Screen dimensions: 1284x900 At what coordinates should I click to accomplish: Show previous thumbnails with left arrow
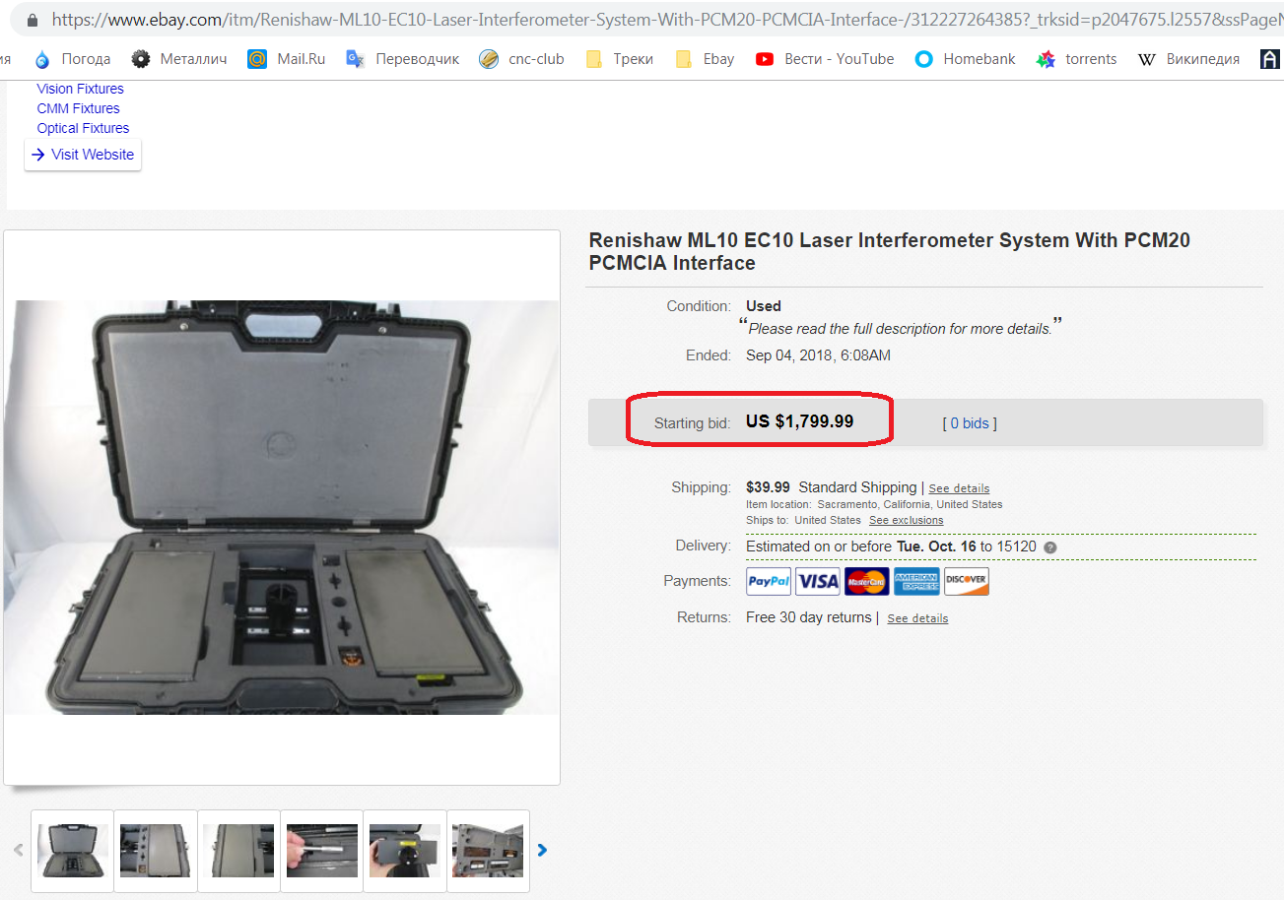point(18,850)
